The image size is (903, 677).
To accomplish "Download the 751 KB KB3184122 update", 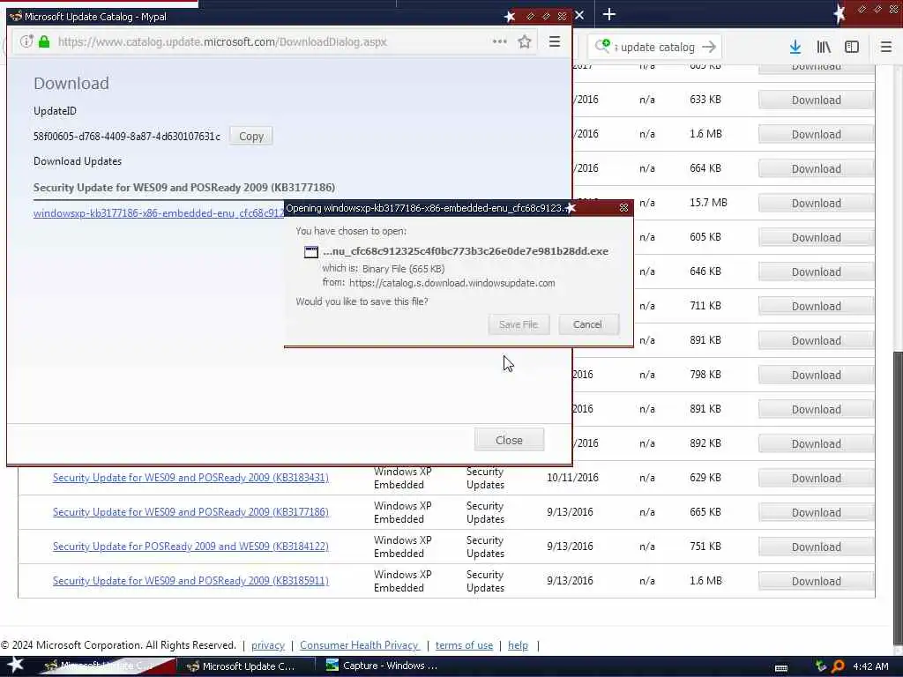I will 816,547.
